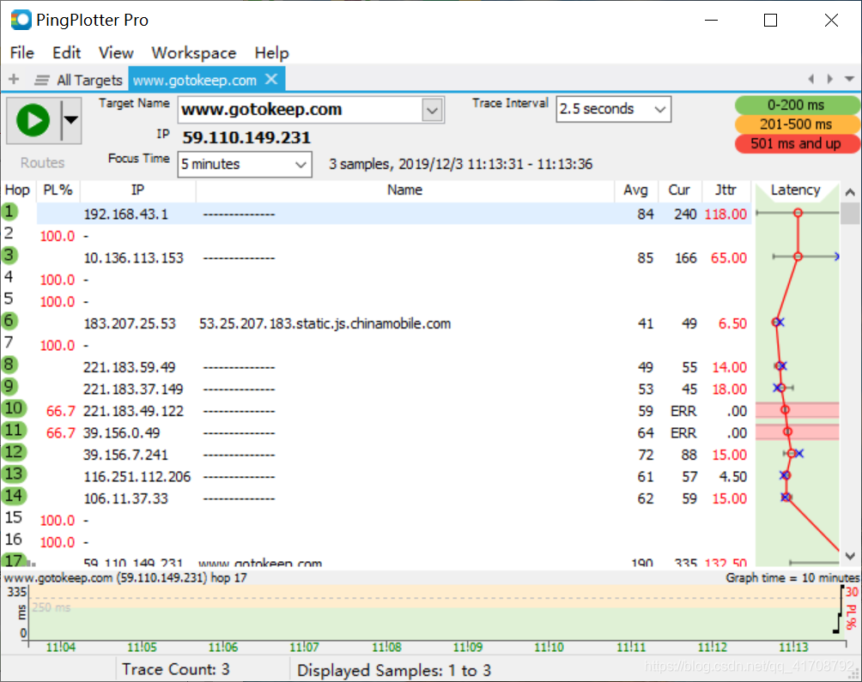862x682 pixels.
Task: Click hop 1 latency marker on graph
Action: point(798,213)
